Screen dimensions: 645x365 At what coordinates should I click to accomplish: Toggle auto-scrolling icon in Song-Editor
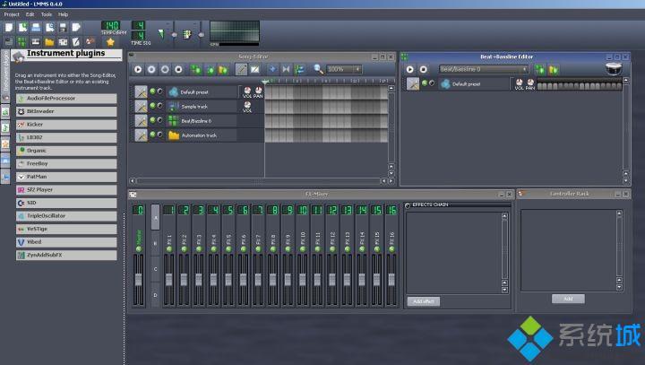272,69
